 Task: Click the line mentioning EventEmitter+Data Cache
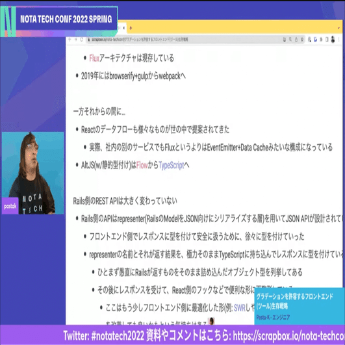[x=211, y=147]
